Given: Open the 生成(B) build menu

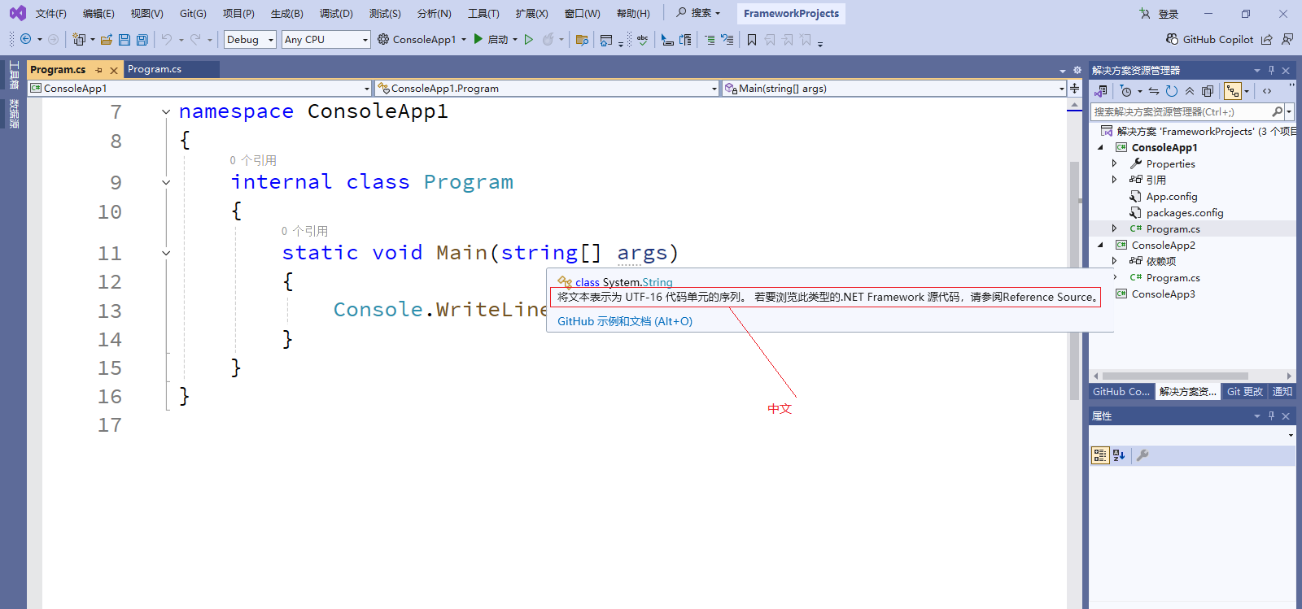Looking at the screenshot, I should click(287, 14).
